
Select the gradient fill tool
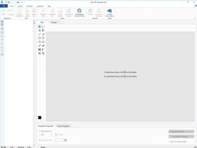coord(43,30)
